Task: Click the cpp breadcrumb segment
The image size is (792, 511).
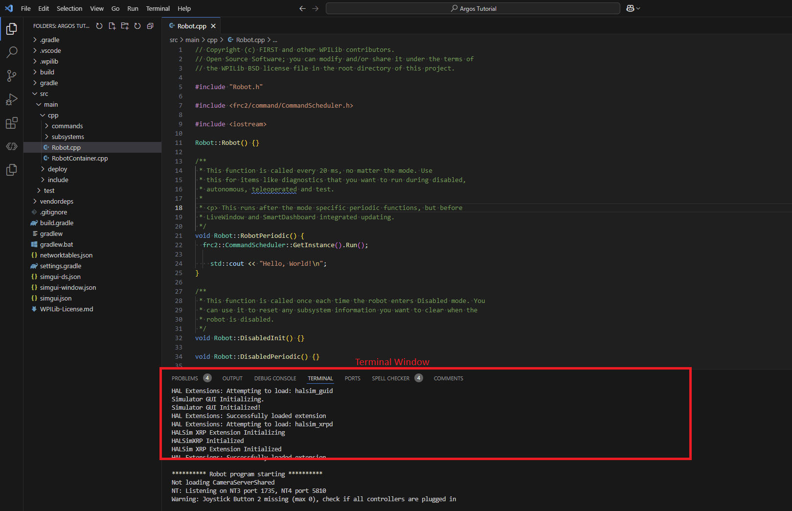Action: click(212, 40)
